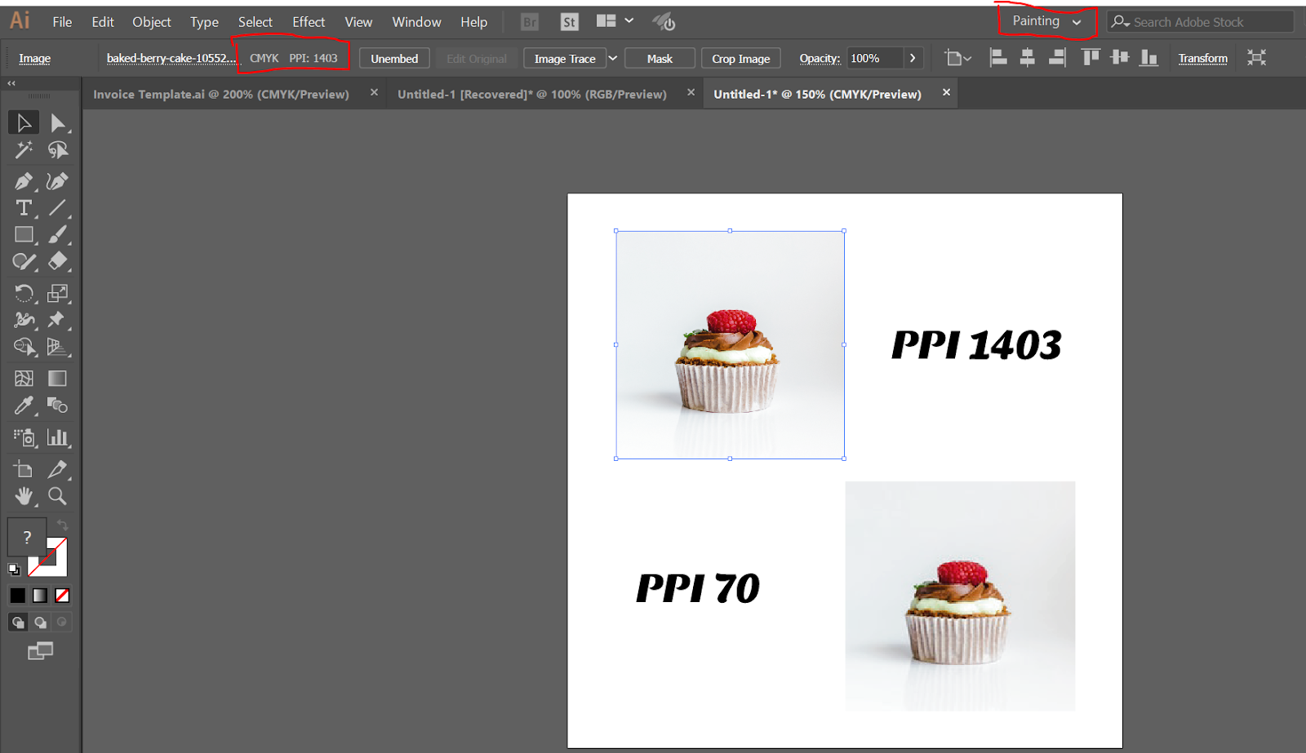Choose the Magic Wand tool
The image size is (1306, 753).
click(23, 150)
